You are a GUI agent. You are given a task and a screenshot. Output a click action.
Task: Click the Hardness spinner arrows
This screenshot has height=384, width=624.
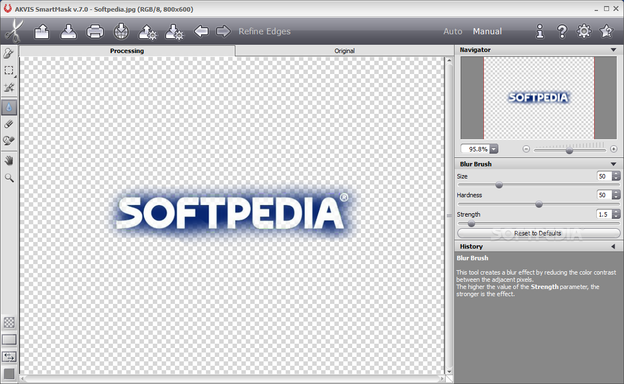[x=616, y=195]
